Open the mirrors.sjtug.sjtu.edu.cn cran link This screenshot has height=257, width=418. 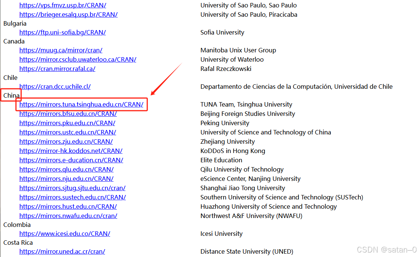pyautogui.click(x=72, y=188)
